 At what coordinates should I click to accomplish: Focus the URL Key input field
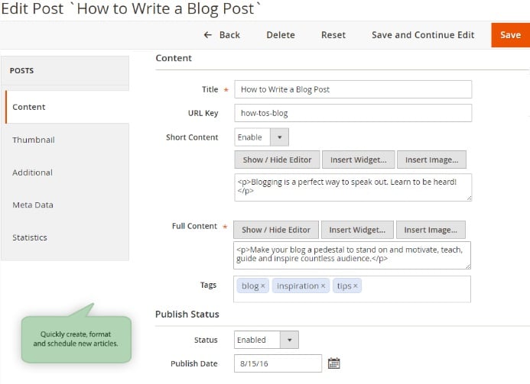353,113
